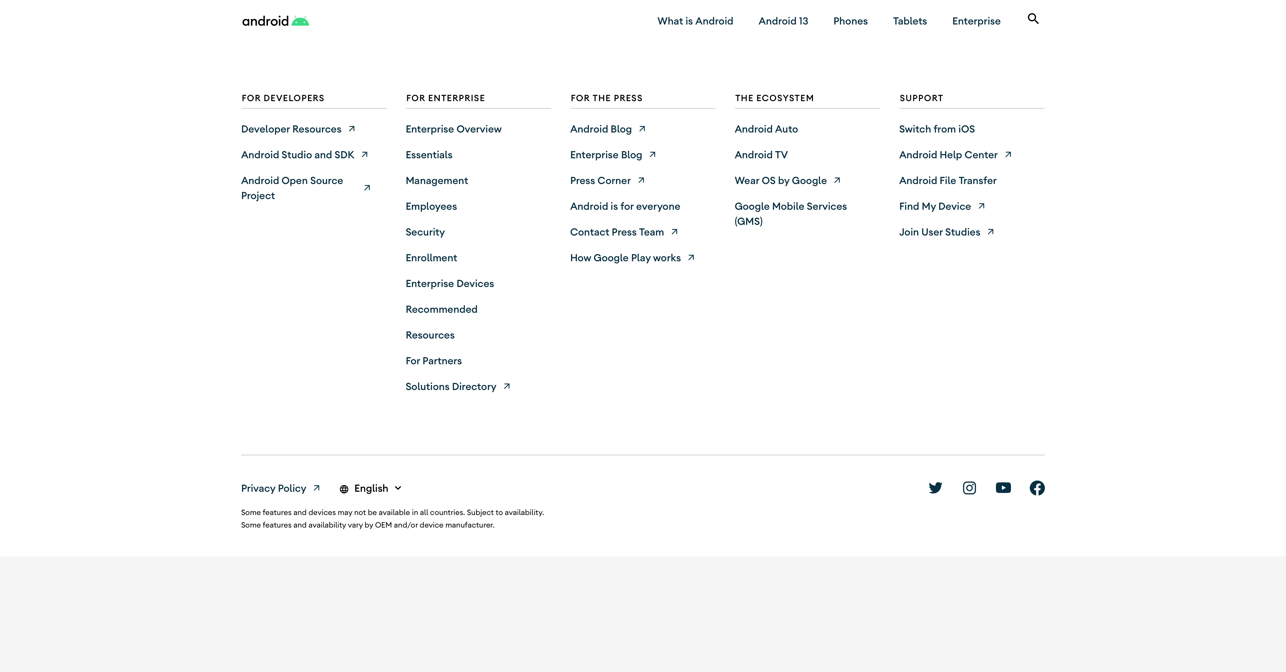The height and width of the screenshot is (672, 1286).
Task: Open the Instagram social icon
Action: 970,488
